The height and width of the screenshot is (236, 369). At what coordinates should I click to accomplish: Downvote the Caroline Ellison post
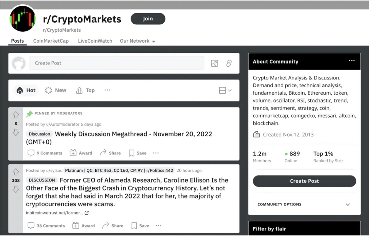(16, 190)
